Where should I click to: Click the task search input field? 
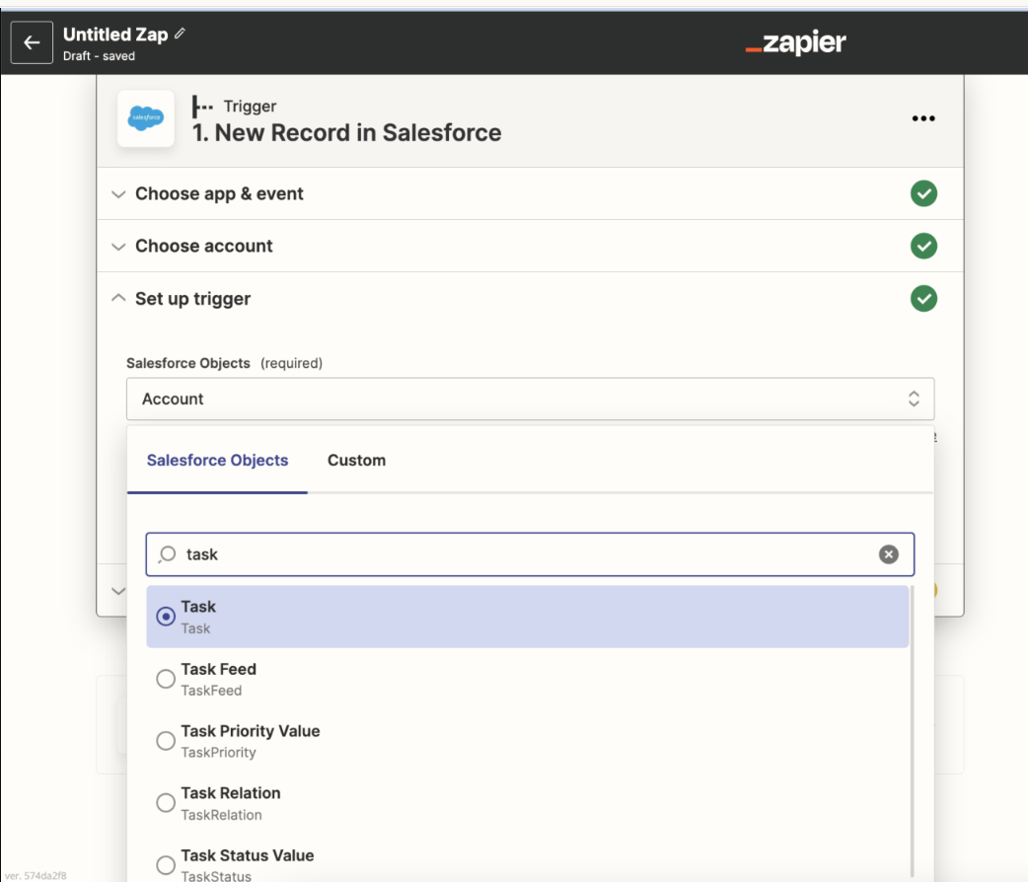click(x=530, y=554)
